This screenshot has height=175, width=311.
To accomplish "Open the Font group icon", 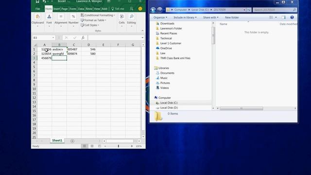I will pos(49,17).
